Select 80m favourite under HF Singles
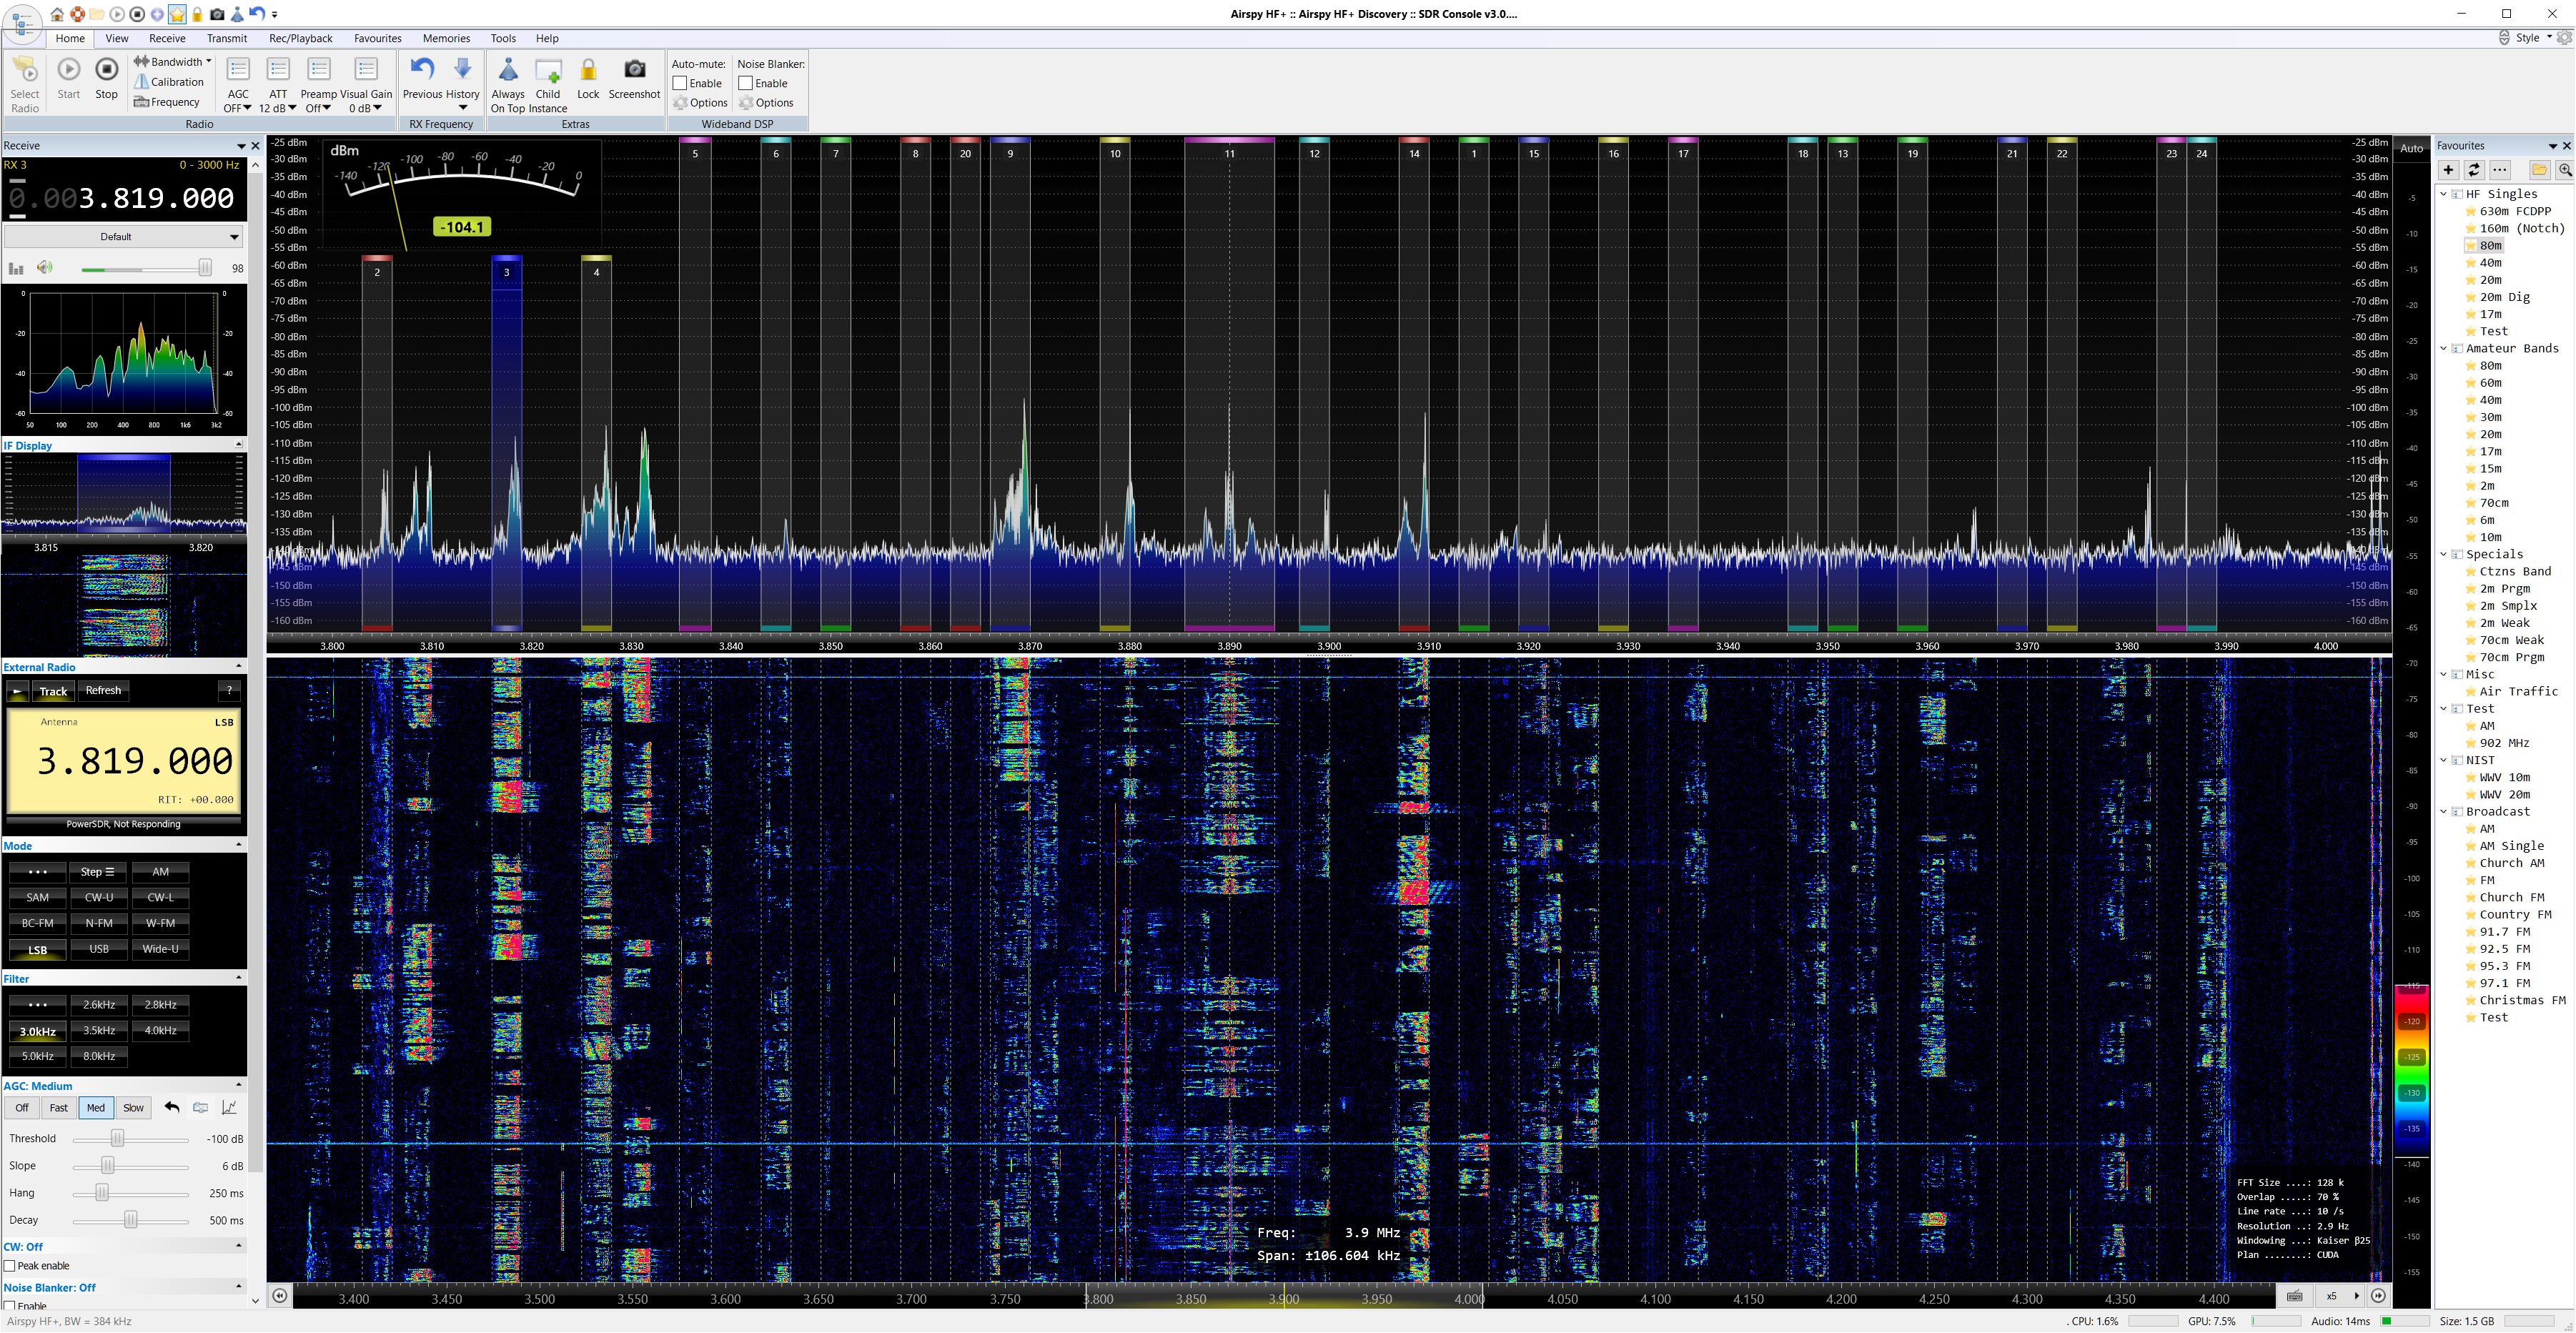Viewport: 2576px width, 1333px height. tap(2491, 246)
